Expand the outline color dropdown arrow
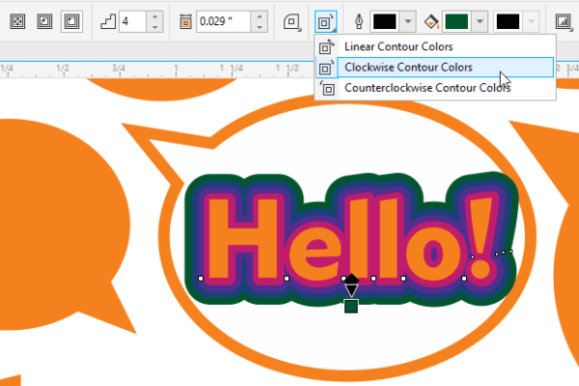 pyautogui.click(x=409, y=19)
